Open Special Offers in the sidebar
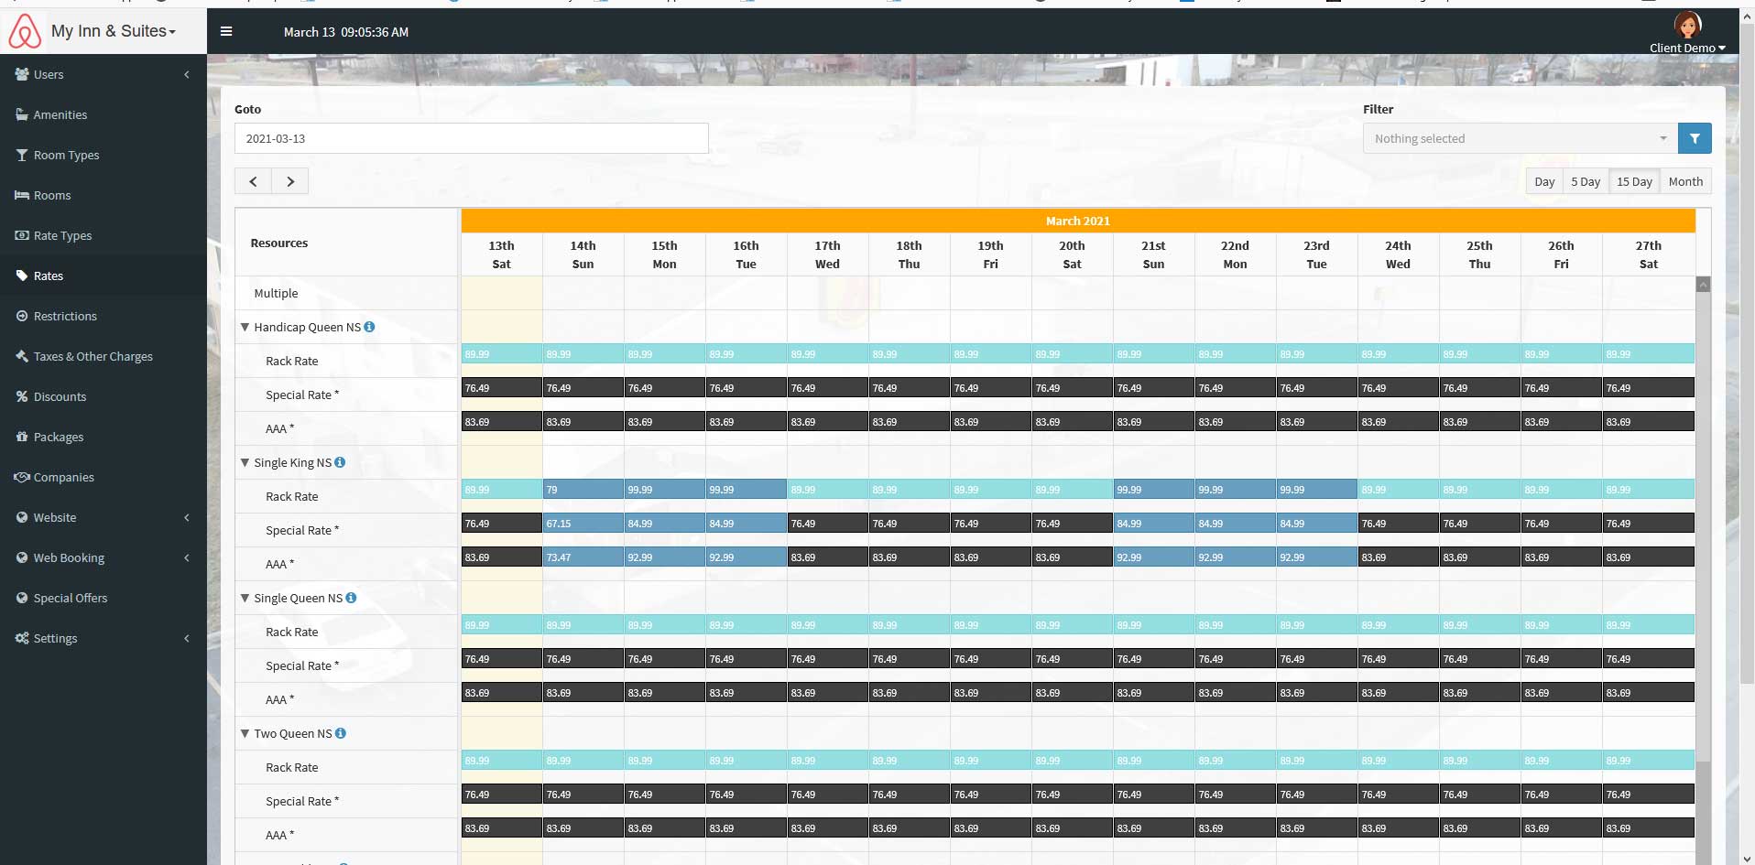Image resolution: width=1755 pixels, height=865 pixels. click(70, 598)
